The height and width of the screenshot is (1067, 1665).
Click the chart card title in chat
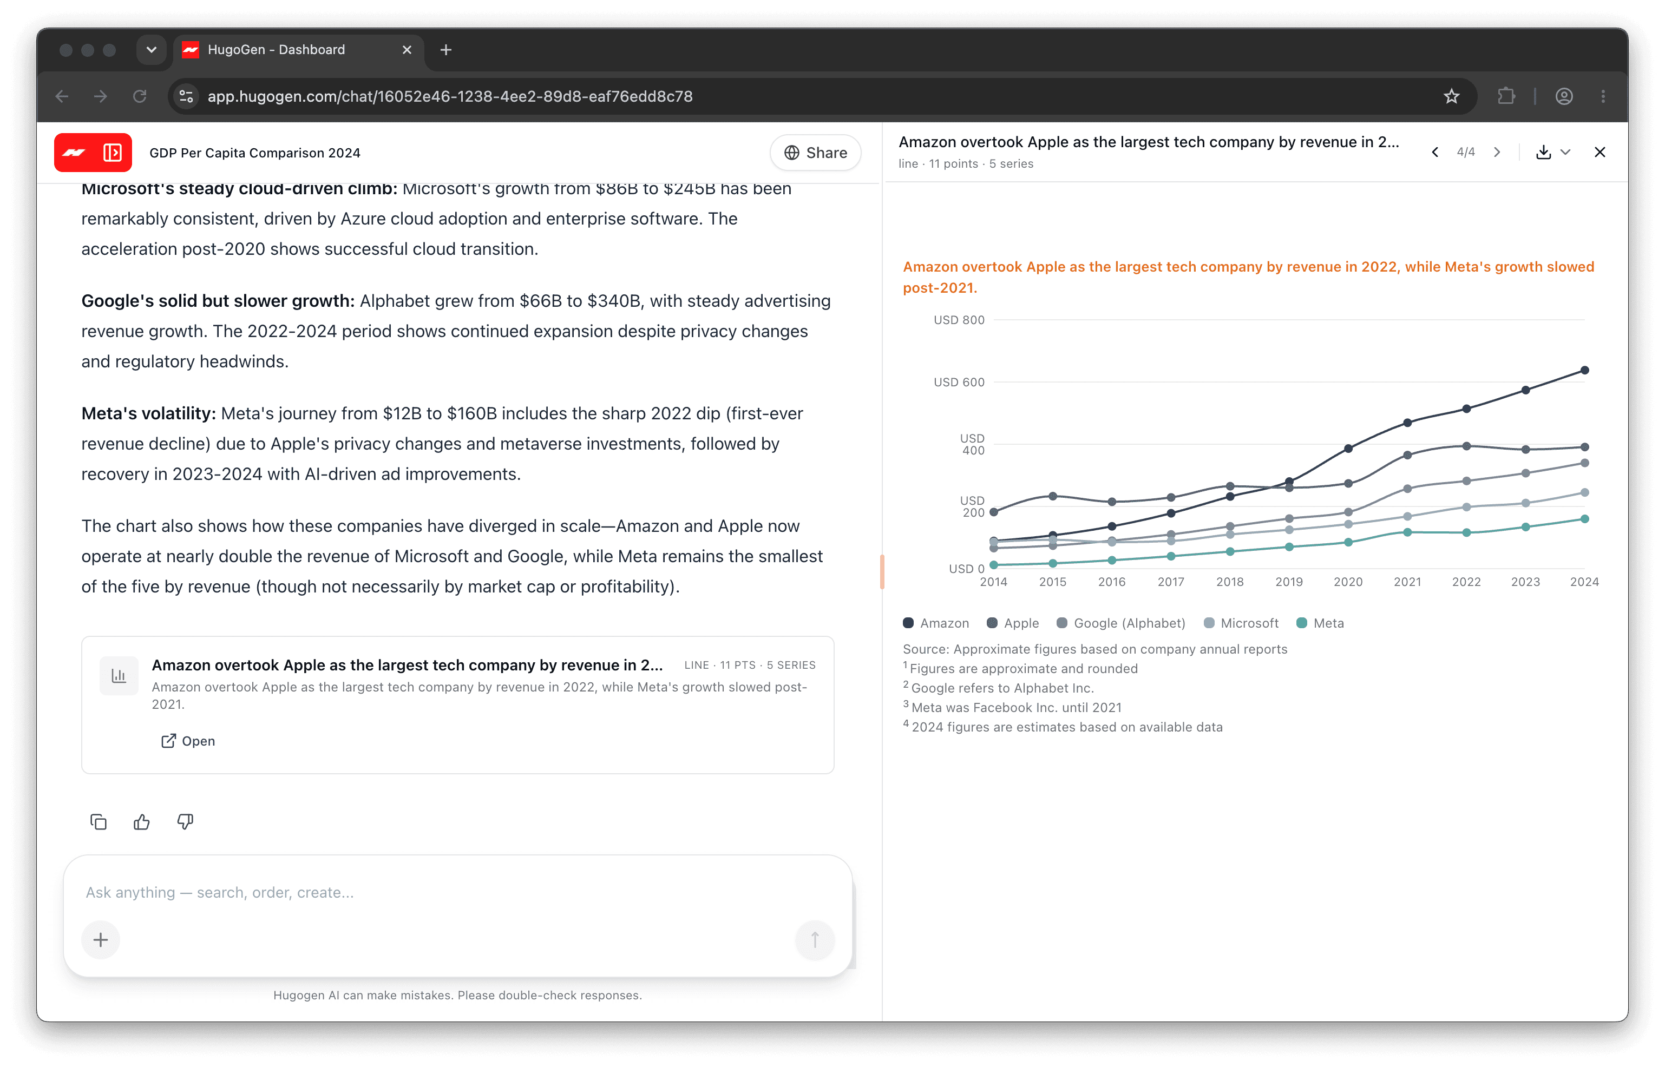pyautogui.click(x=408, y=665)
